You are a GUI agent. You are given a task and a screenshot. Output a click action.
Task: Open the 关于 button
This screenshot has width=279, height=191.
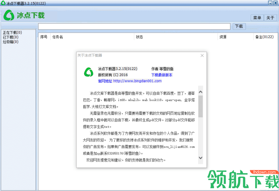click(x=270, y=18)
